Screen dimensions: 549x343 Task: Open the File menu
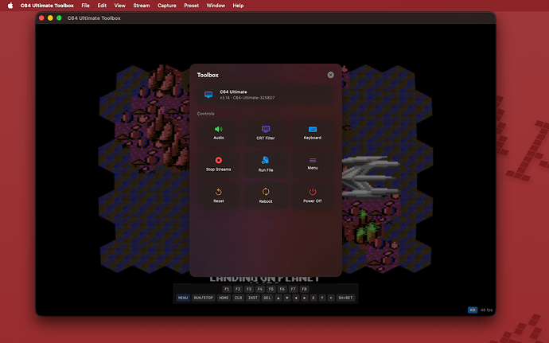point(85,6)
